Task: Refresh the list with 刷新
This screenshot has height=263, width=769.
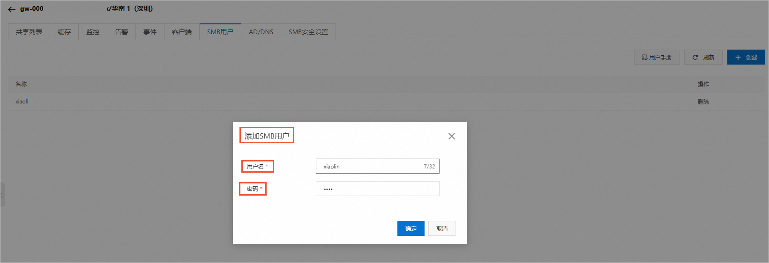Action: pyautogui.click(x=703, y=57)
